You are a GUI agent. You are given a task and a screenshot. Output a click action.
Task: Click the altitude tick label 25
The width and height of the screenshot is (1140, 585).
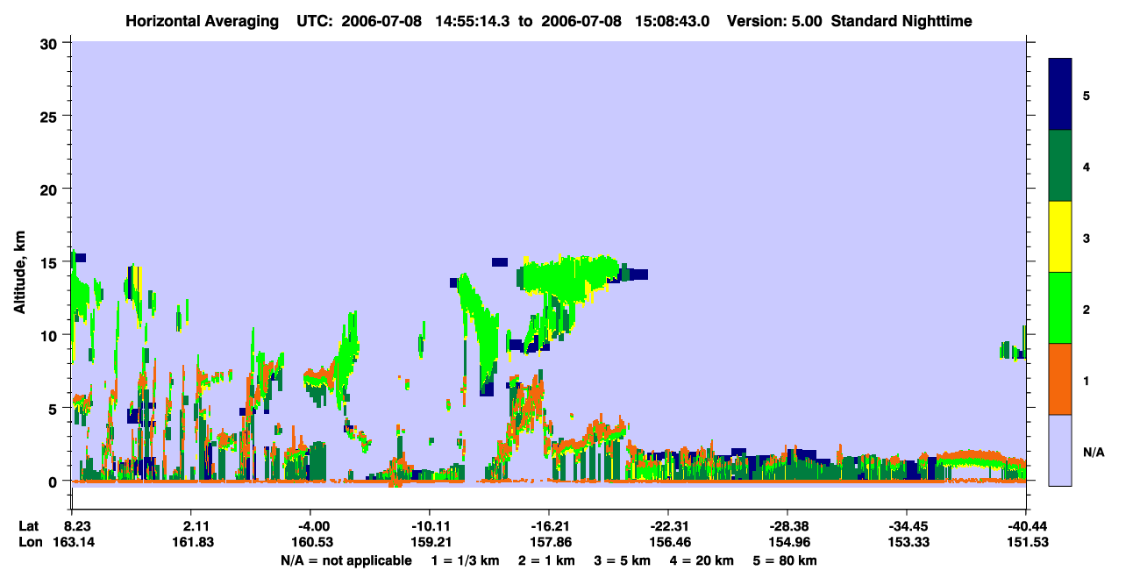(50, 116)
